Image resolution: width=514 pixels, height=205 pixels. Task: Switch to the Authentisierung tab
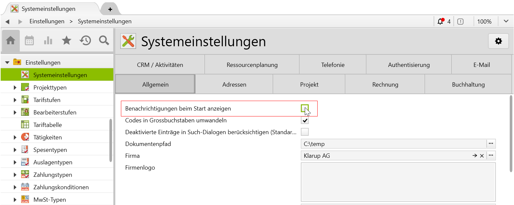(409, 65)
